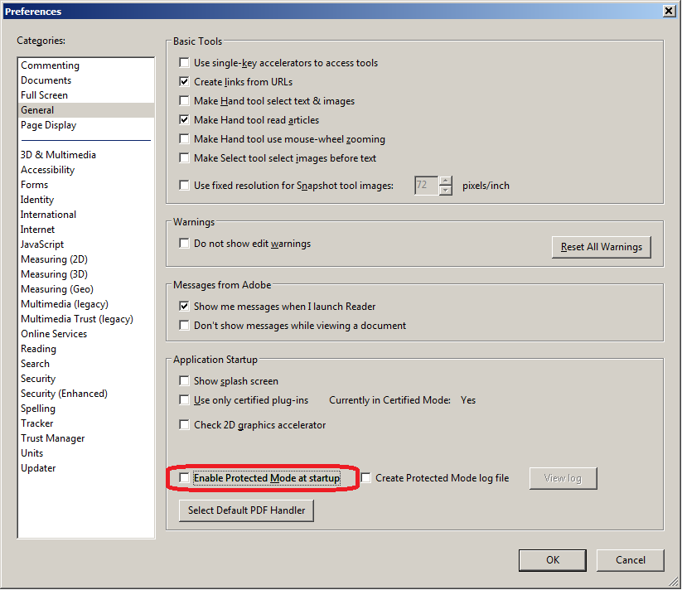Uncheck Make Hand tool read articles
682x590 pixels.
(184, 119)
